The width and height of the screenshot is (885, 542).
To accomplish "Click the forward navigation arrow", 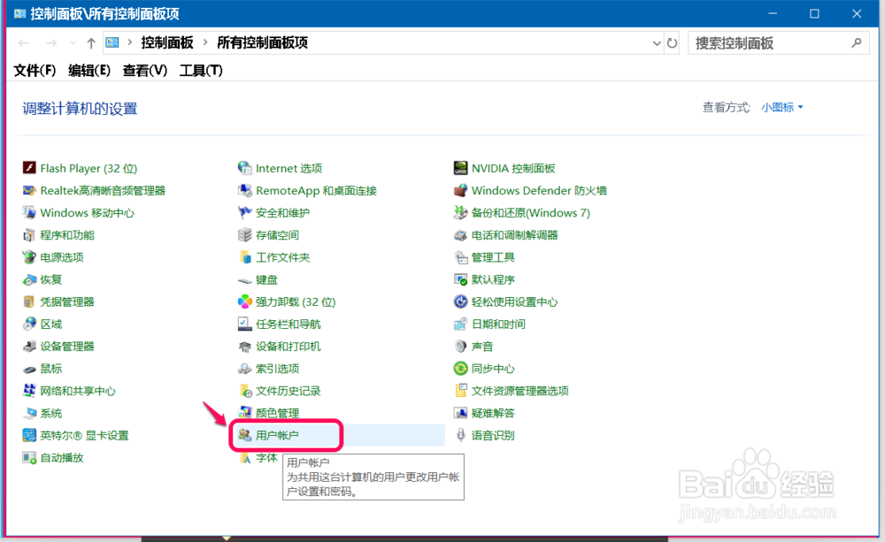I will (50, 42).
